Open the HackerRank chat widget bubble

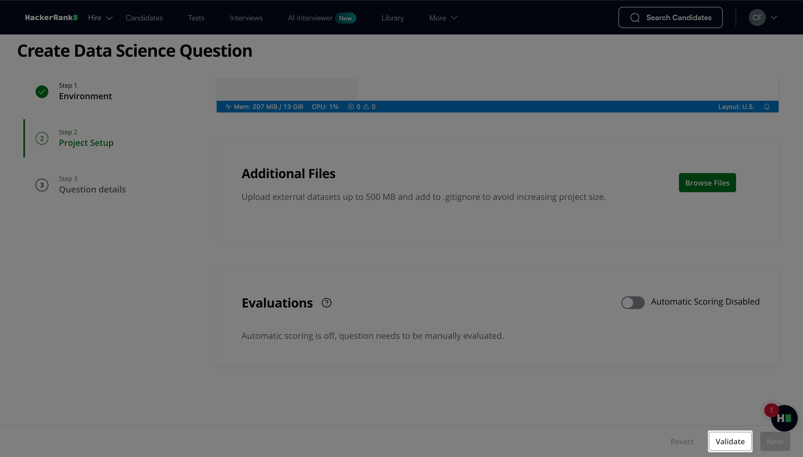pos(784,418)
